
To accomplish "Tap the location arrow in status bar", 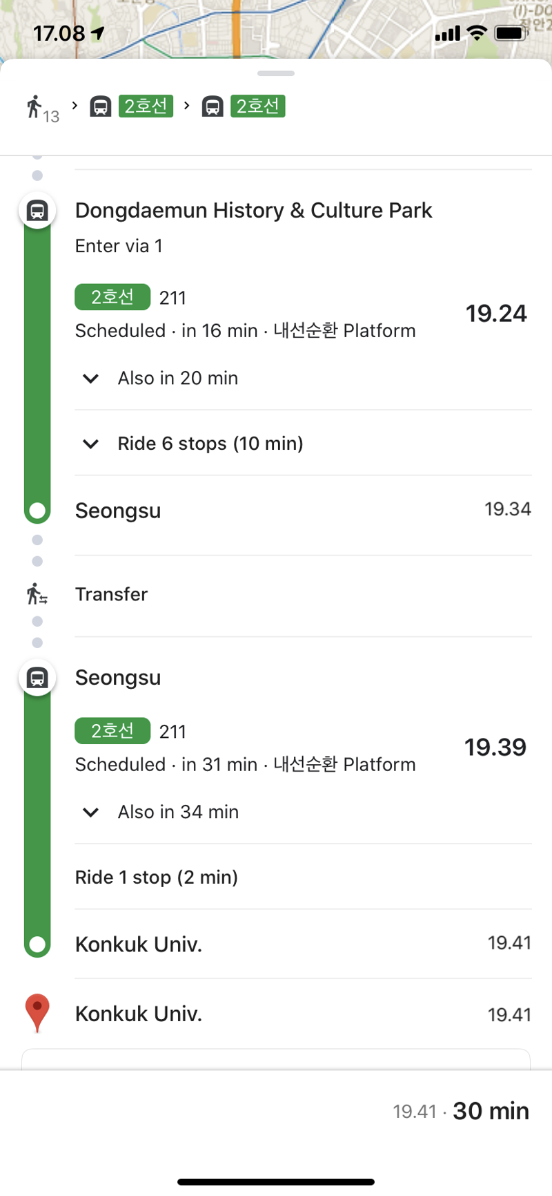I will [x=98, y=32].
